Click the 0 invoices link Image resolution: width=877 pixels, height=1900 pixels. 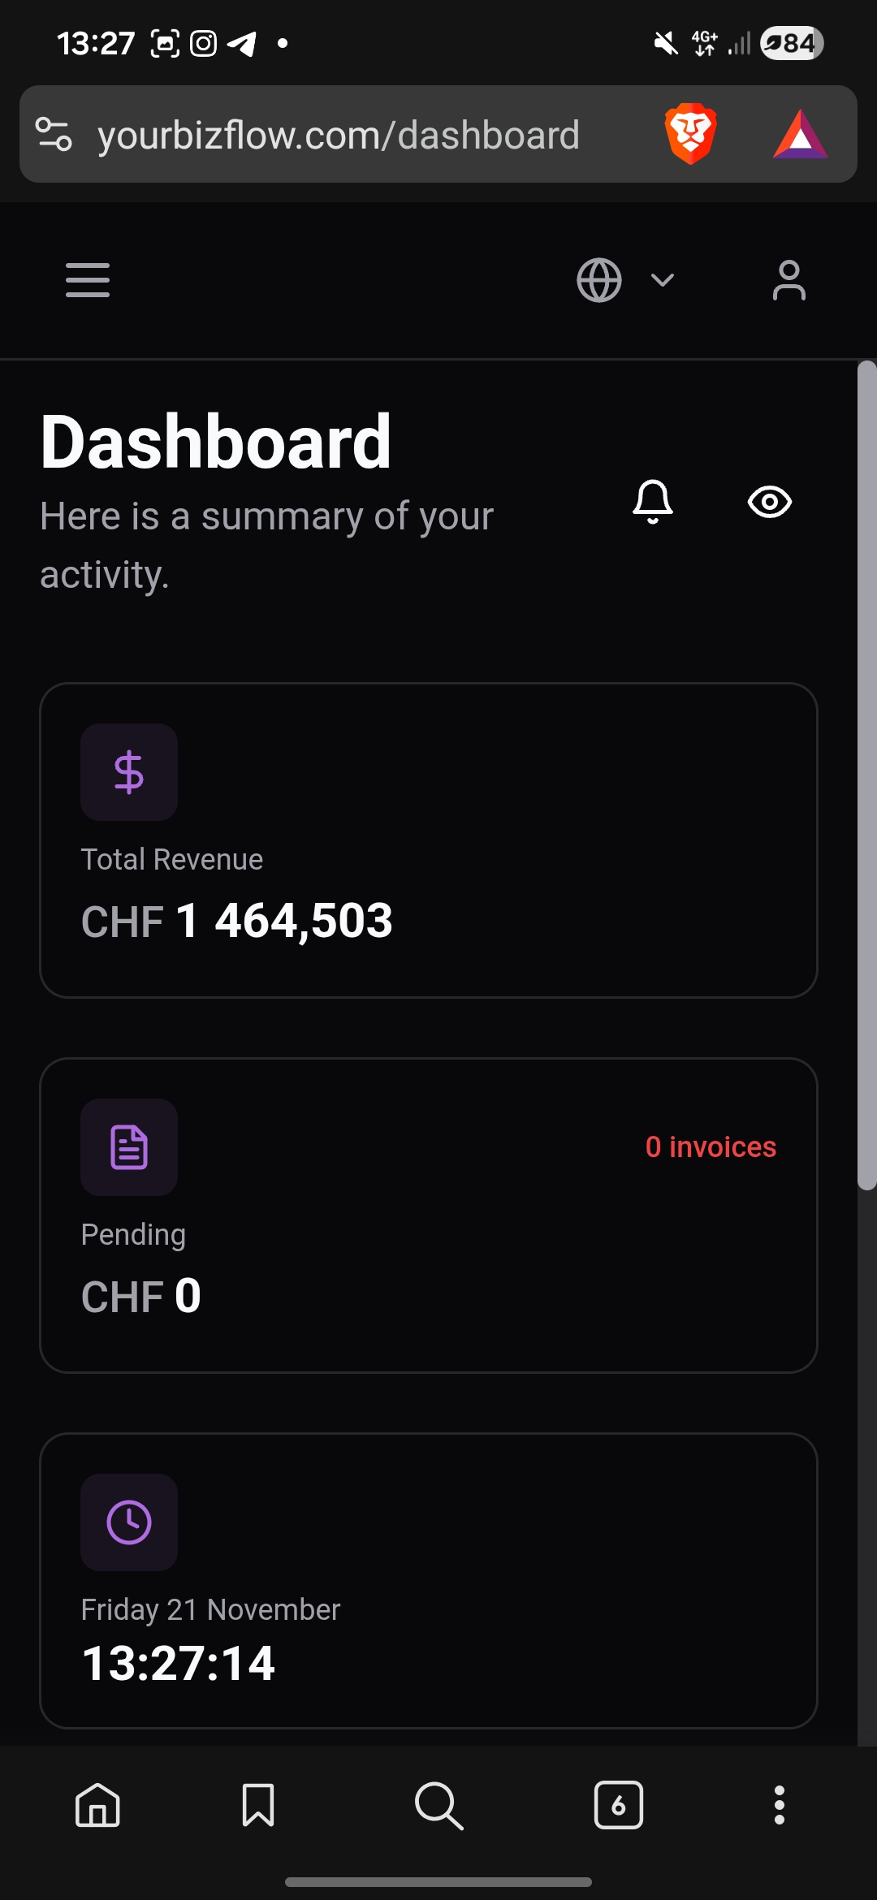pyautogui.click(x=711, y=1146)
